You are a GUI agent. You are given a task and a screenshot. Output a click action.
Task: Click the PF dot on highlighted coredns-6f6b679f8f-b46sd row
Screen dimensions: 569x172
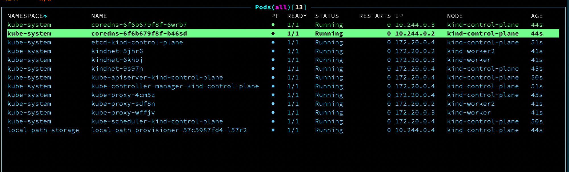[273, 33]
